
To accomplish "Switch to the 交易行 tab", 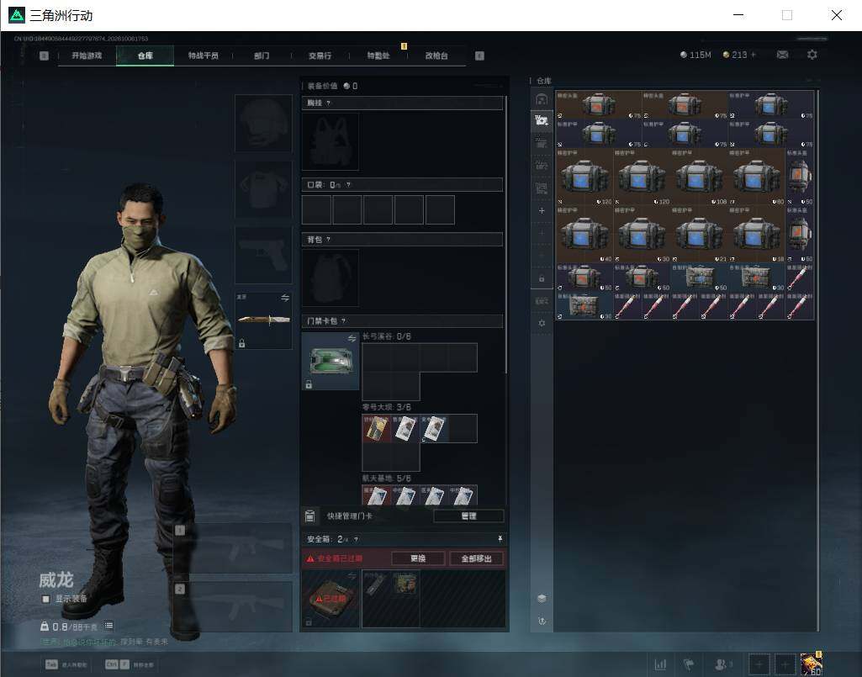I will pos(320,56).
